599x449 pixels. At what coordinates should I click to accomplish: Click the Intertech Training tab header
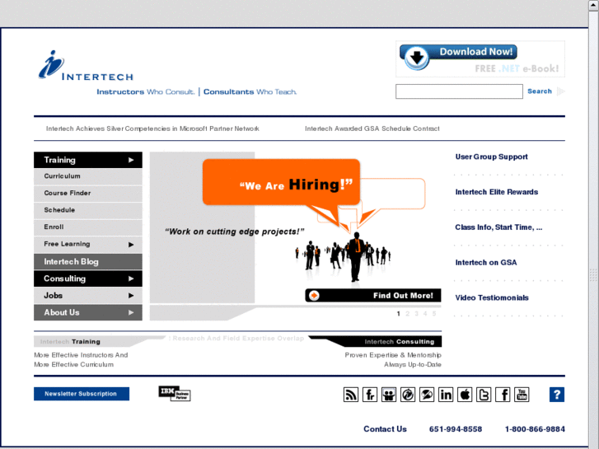(70, 342)
